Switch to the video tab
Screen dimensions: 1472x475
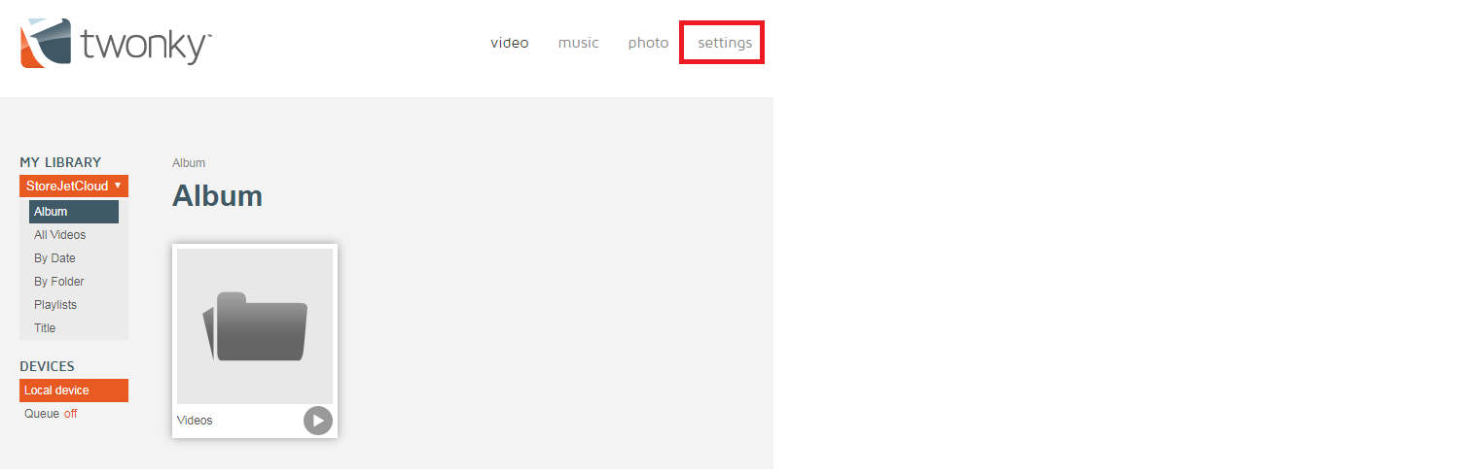point(509,43)
